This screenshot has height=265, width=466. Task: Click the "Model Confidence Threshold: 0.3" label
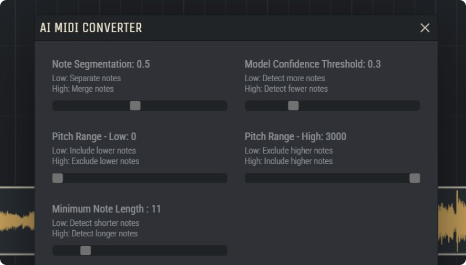(x=313, y=64)
